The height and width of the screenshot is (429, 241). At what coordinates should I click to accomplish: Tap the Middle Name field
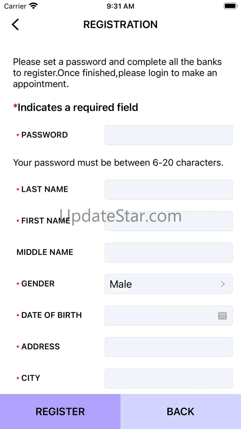click(x=168, y=252)
